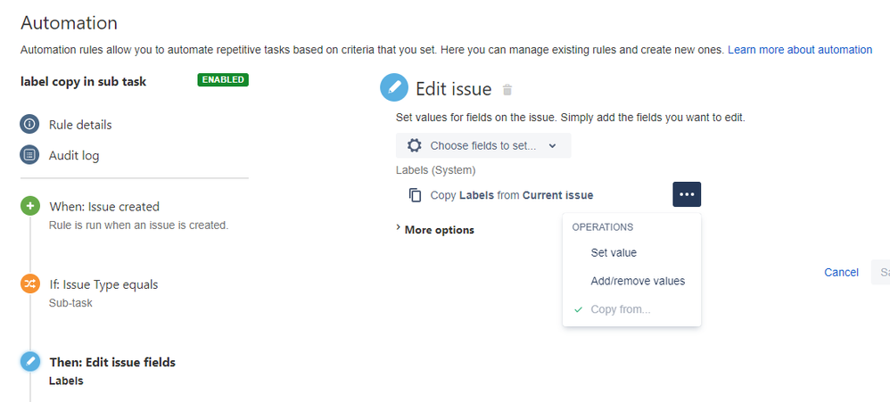The height and width of the screenshot is (402, 890).
Task: Expand the More options section
Action: pos(435,230)
